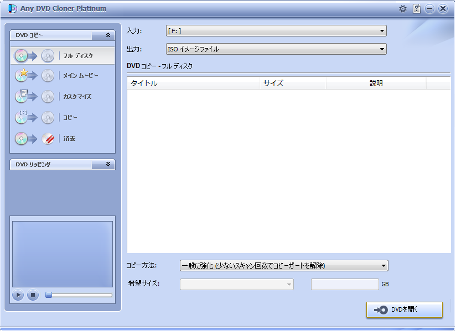Open the 入力 drive dropdown
456x331 pixels.
(276, 31)
